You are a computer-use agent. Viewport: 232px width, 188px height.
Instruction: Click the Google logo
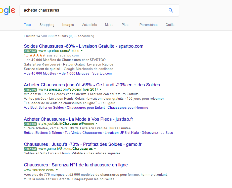pyautogui.click(x=8, y=11)
